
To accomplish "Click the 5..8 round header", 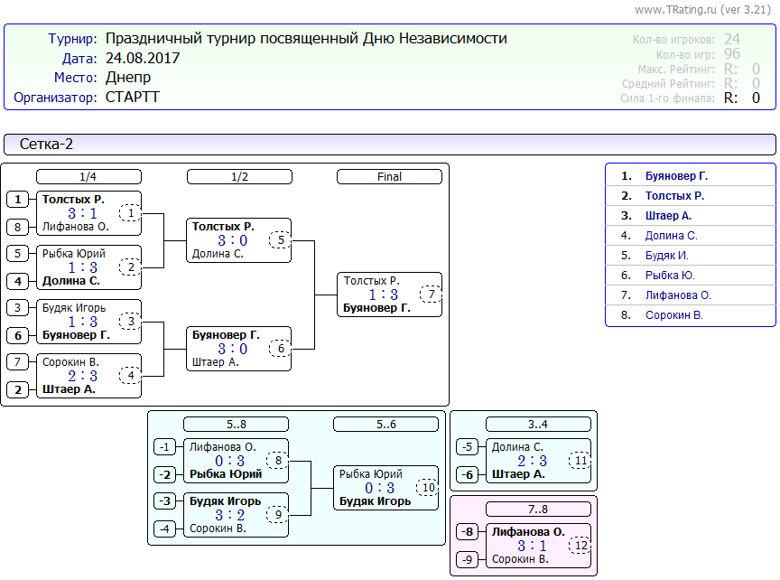I will point(236,425).
